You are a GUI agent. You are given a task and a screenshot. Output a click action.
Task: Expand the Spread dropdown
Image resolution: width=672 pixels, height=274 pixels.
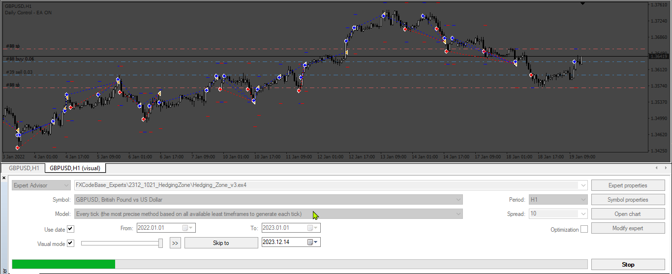(x=558, y=214)
